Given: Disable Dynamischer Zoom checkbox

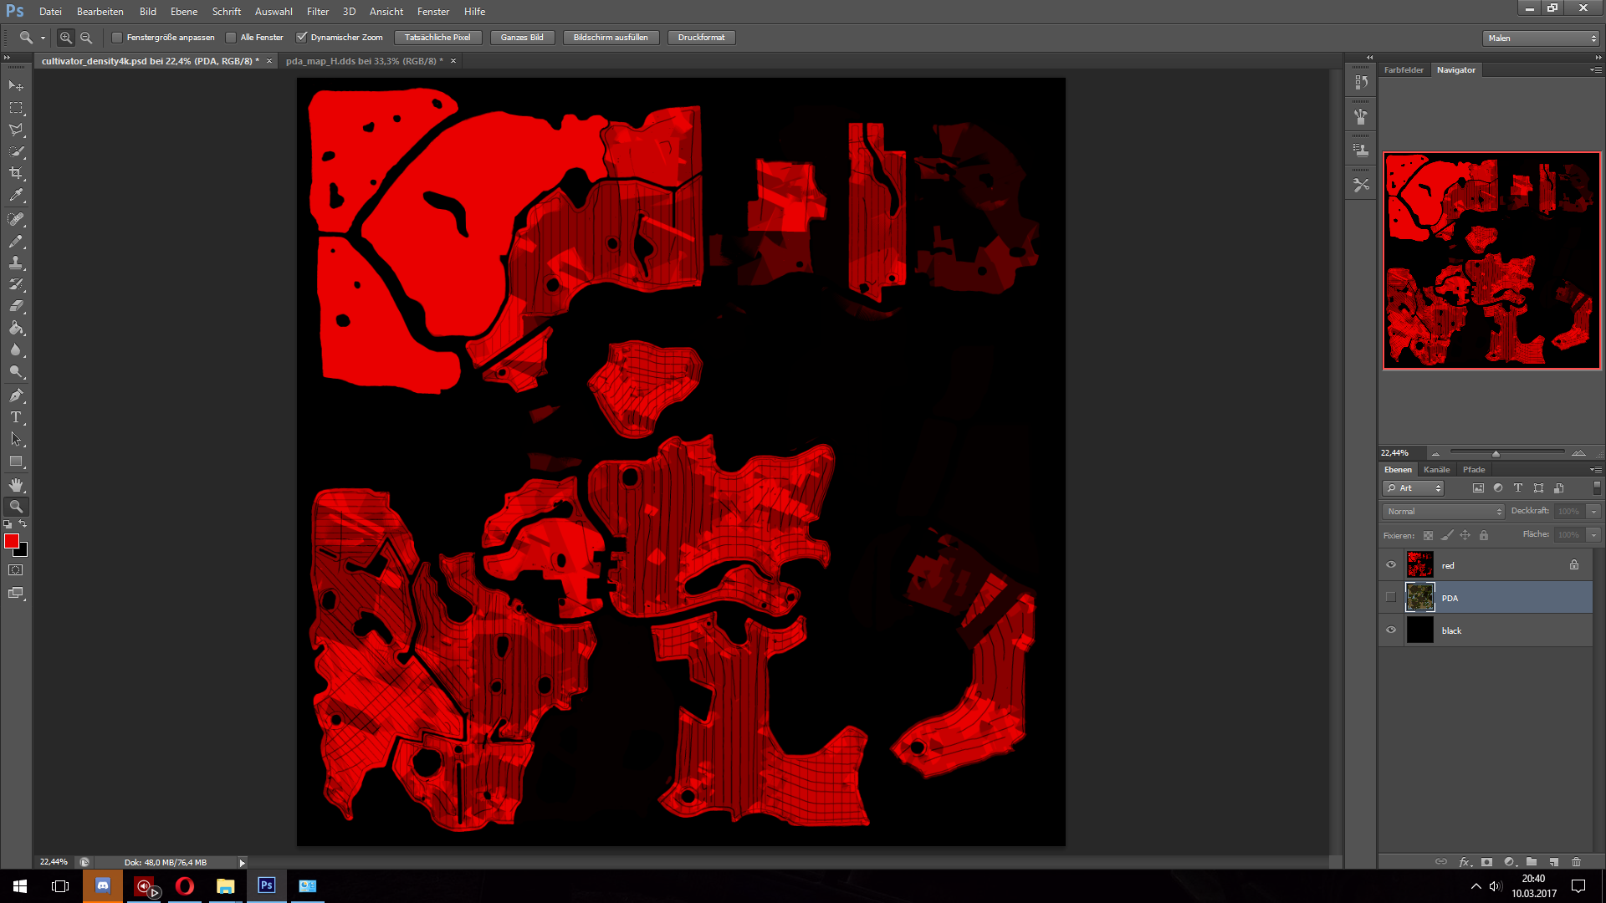Looking at the screenshot, I should (302, 38).
